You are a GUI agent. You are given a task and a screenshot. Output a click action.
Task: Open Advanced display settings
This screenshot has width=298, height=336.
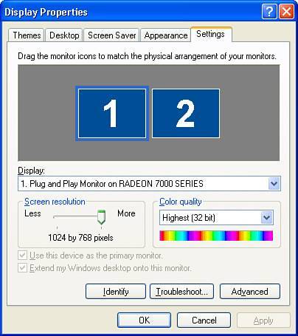(x=250, y=292)
